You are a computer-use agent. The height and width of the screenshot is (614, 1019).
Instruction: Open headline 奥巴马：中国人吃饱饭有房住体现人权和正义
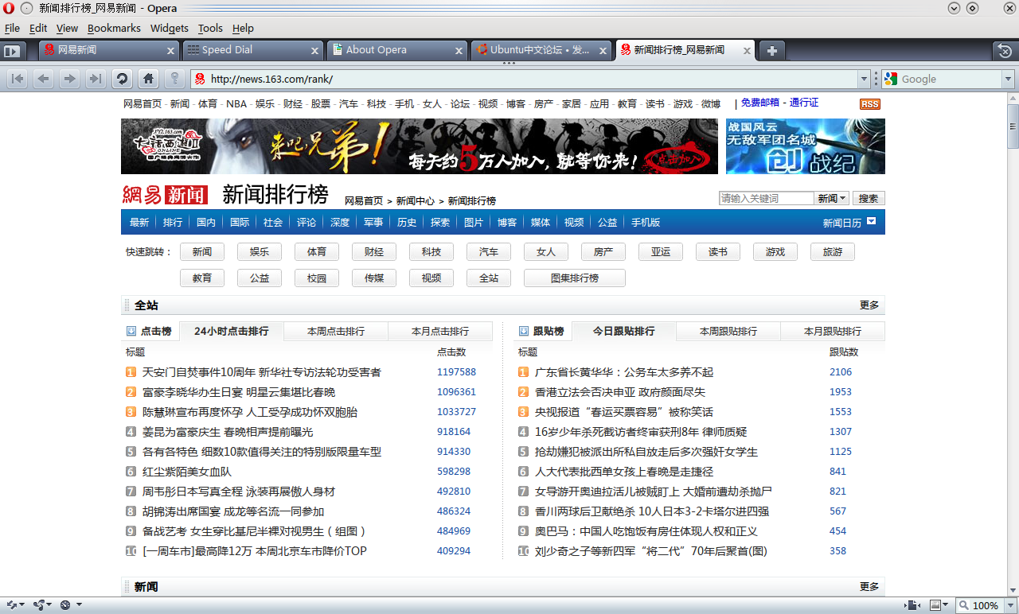(x=646, y=531)
